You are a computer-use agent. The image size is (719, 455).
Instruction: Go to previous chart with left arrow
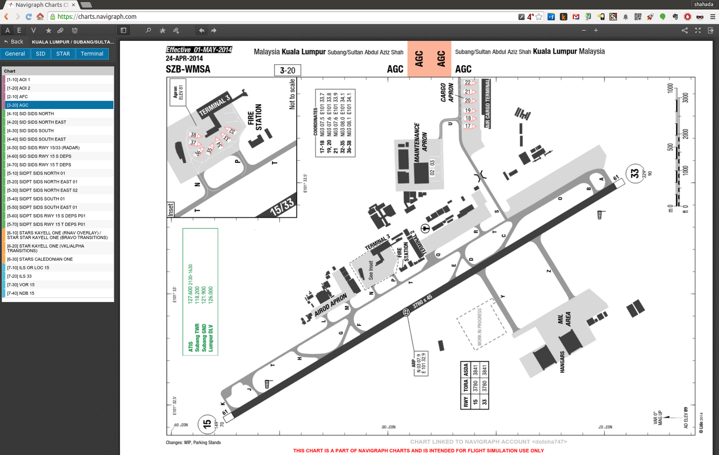click(x=202, y=31)
